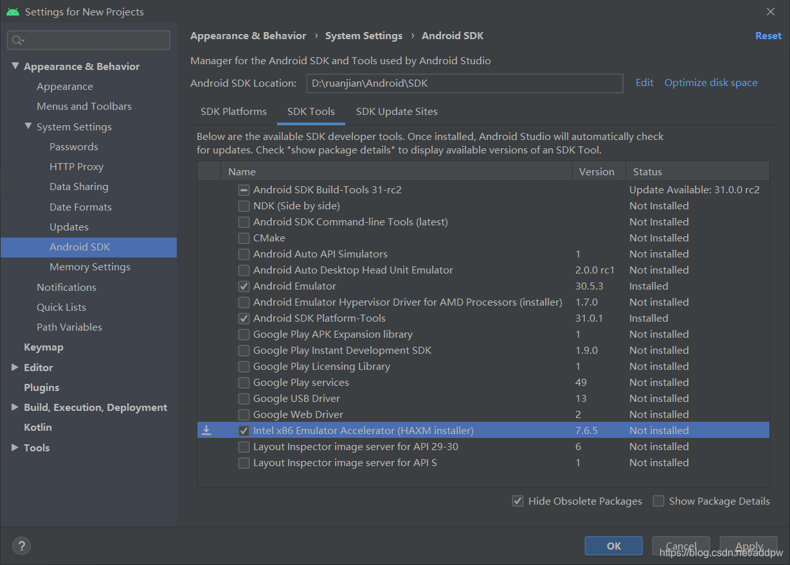This screenshot has width=790, height=565.
Task: Uncheck Intel x86 Emulator Accelerator (HAXM installer)
Action: click(x=244, y=431)
